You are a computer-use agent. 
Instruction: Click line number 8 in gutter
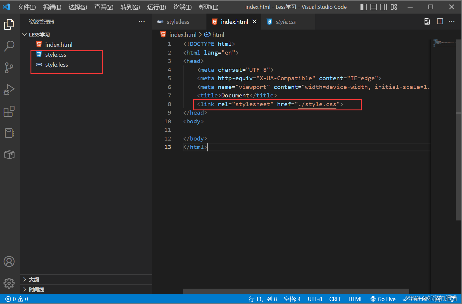[169, 104]
